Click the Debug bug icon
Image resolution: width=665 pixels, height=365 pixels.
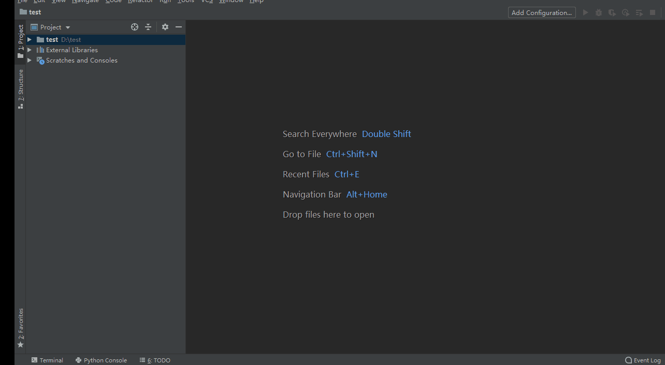[599, 12]
